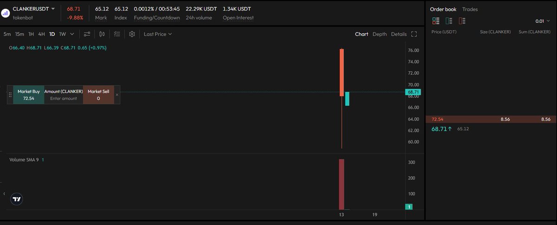Click the -9.88% price change value
The height and width of the screenshot is (225, 557).
point(75,18)
